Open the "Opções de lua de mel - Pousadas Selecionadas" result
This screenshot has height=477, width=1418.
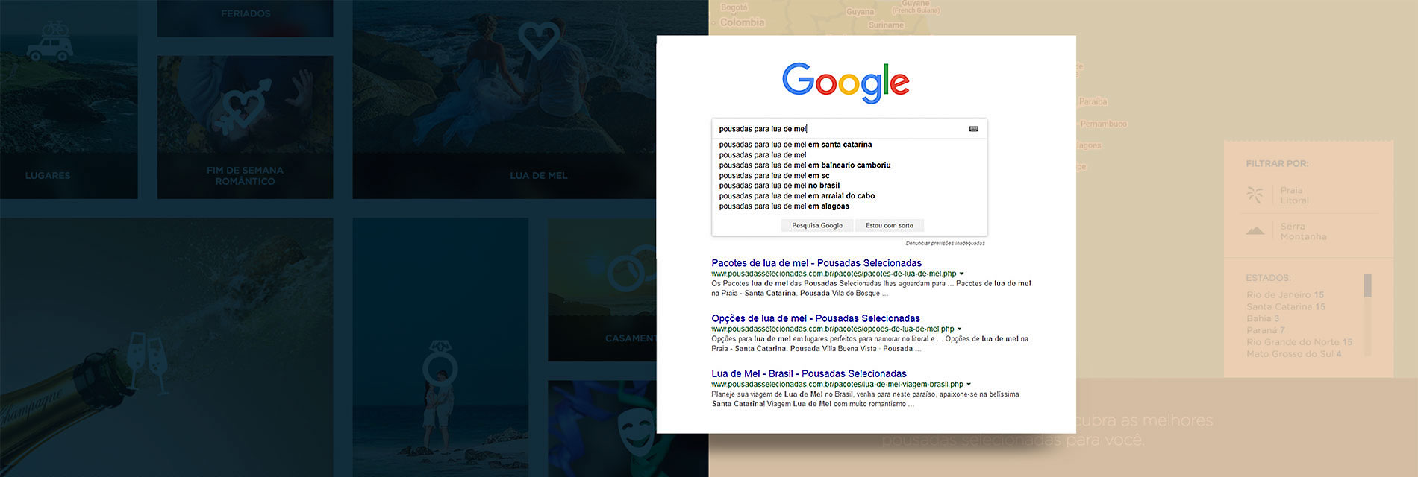[x=816, y=318]
